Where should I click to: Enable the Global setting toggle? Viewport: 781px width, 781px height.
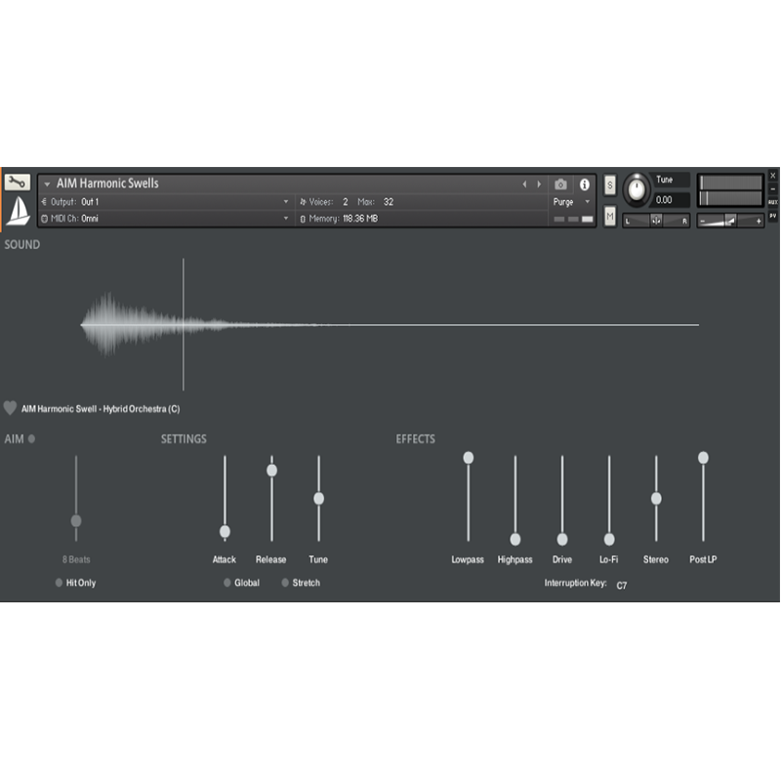[227, 583]
